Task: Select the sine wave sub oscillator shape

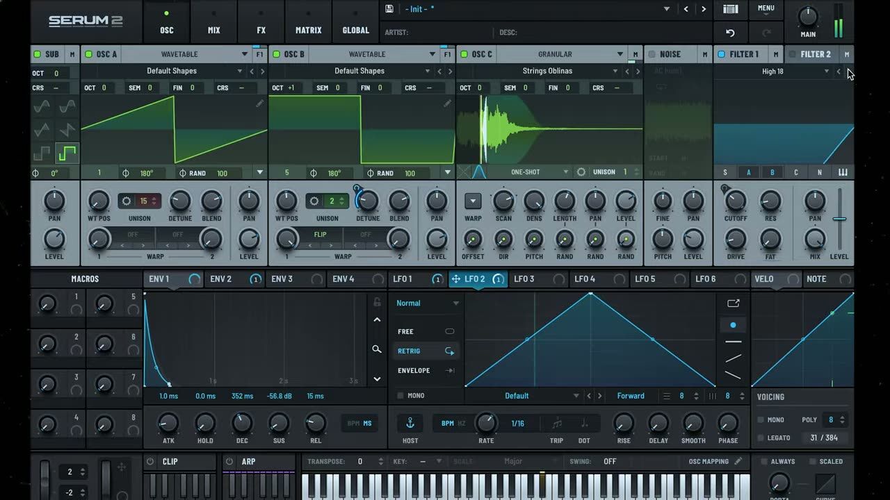Action: click(x=42, y=106)
